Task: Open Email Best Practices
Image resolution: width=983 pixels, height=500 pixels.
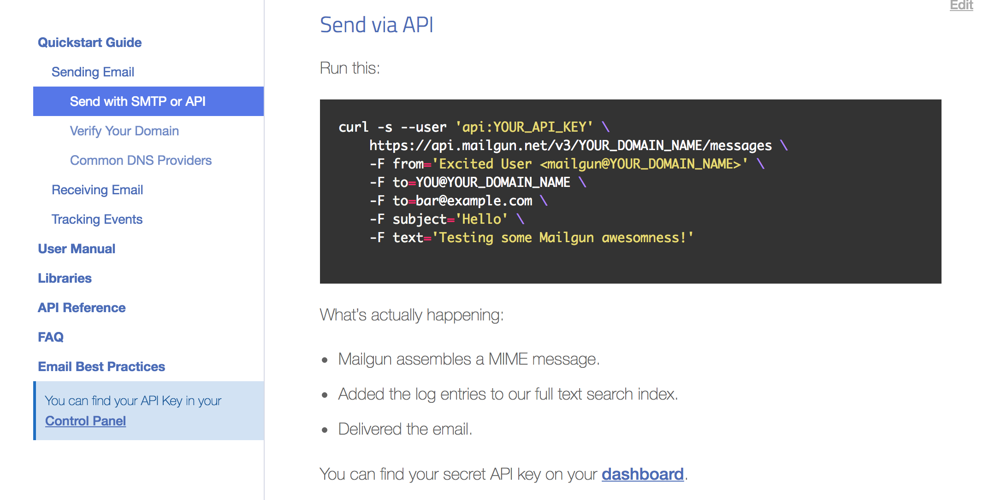Action: 101,366
